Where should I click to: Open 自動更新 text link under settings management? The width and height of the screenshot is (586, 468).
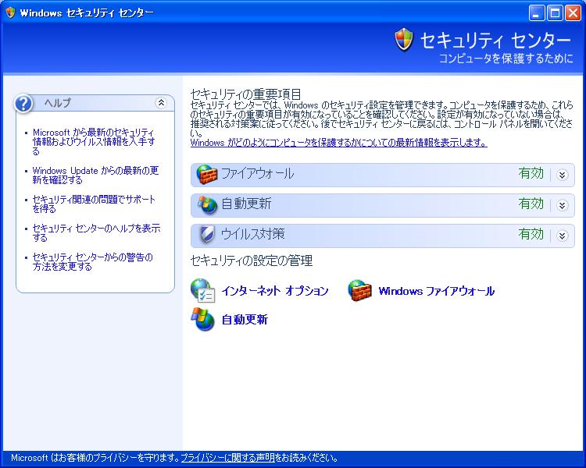(245, 320)
